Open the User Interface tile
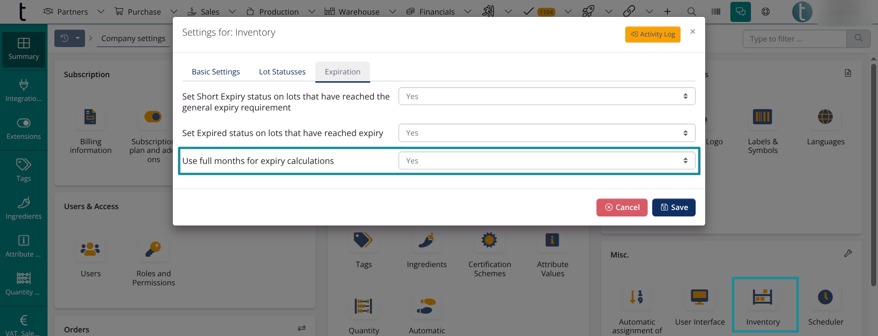The image size is (878, 336). [x=700, y=306]
